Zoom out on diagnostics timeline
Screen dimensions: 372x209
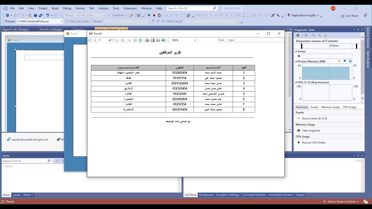tap(319, 35)
